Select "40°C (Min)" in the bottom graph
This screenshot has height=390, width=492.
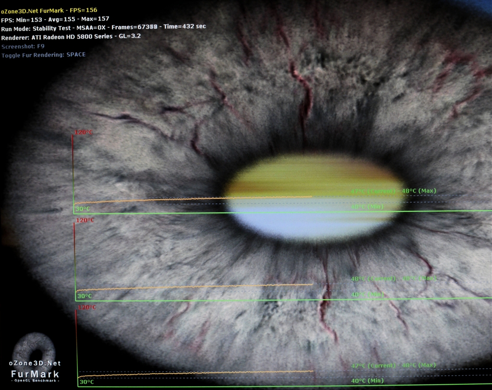(368, 380)
